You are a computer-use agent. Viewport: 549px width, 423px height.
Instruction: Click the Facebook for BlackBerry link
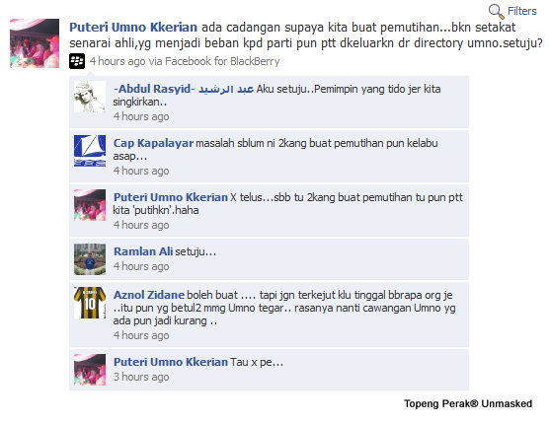click(222, 61)
